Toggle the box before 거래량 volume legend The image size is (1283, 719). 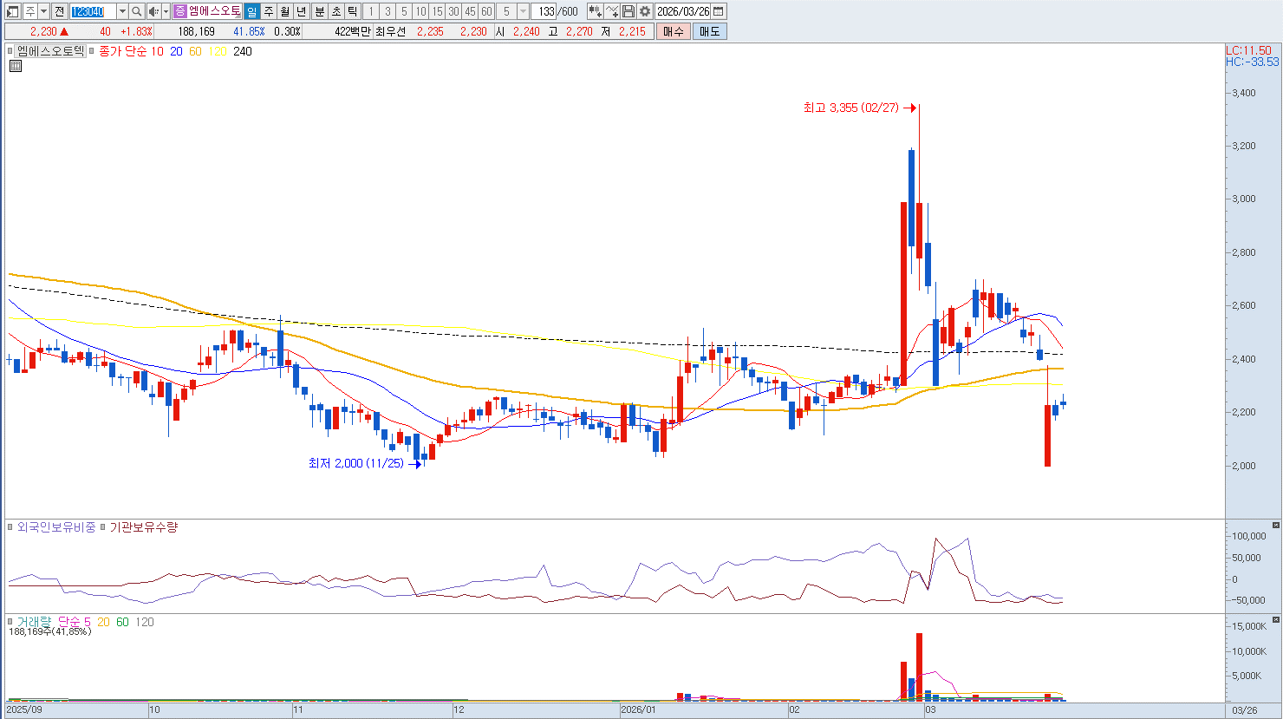(11, 622)
